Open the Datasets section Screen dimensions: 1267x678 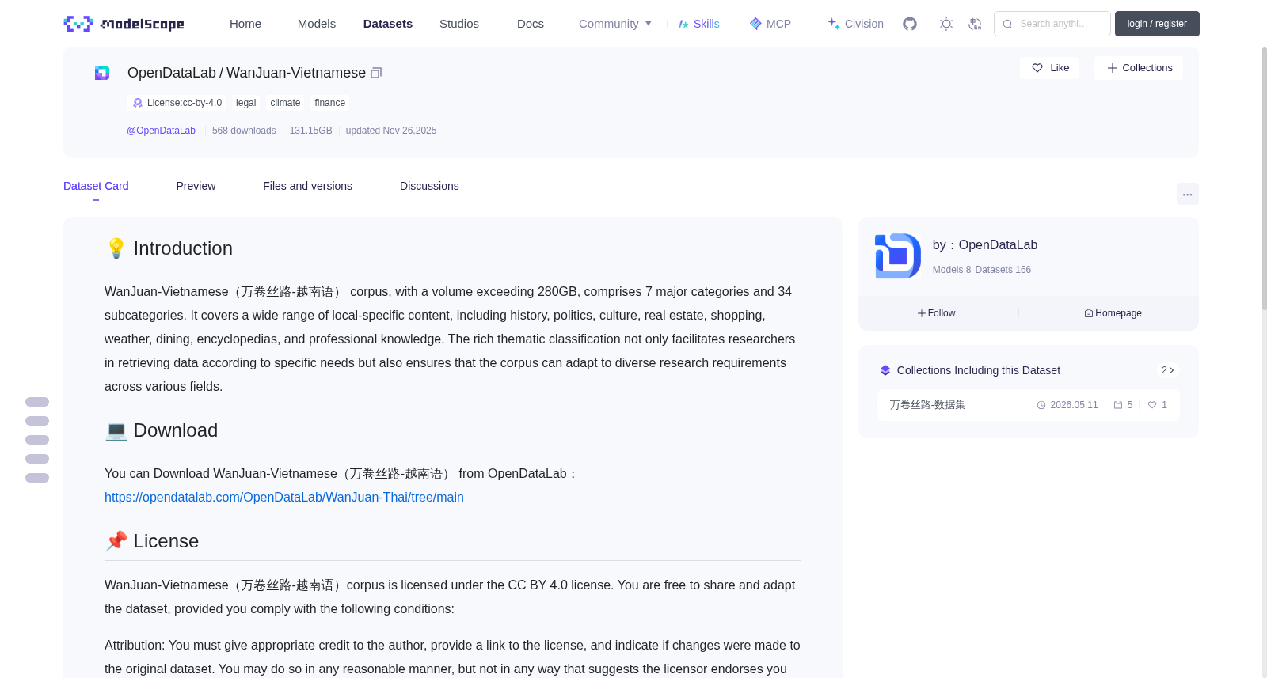pyautogui.click(x=388, y=24)
